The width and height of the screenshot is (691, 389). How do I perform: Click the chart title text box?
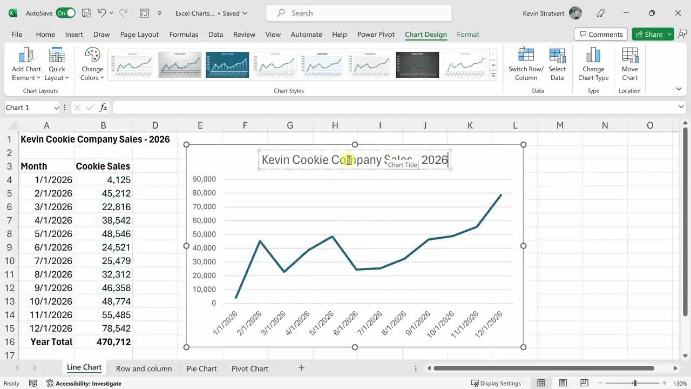tap(355, 159)
